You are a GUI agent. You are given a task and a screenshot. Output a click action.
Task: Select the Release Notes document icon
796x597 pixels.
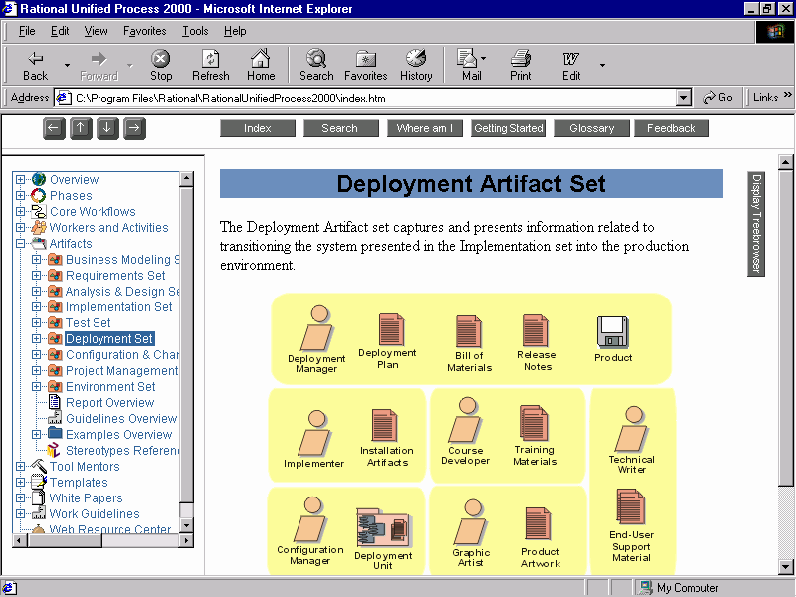pos(536,330)
